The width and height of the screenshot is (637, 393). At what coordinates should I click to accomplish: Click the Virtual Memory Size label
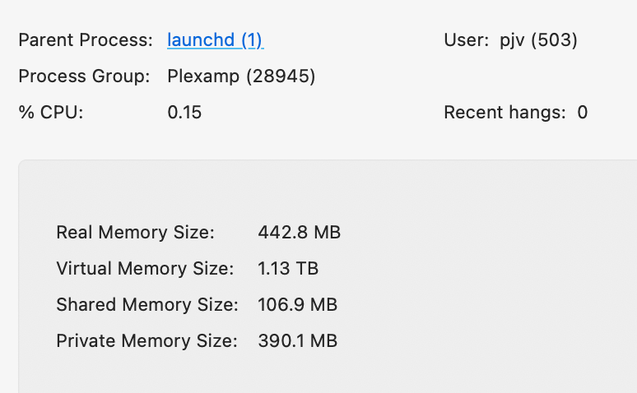click(x=145, y=269)
